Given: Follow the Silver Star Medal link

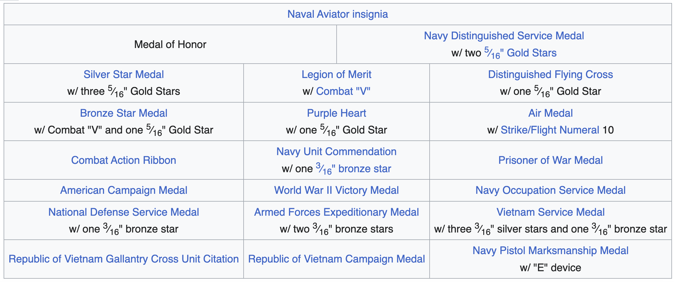Looking at the screenshot, I should (124, 74).
